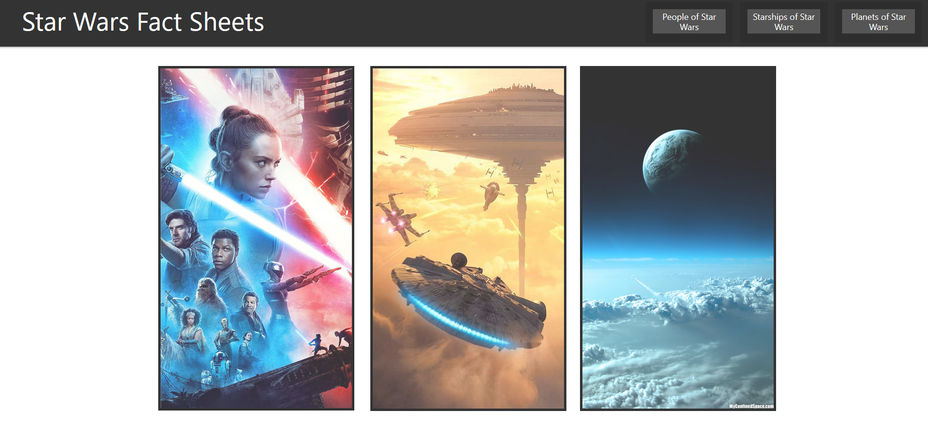Go to Planets of Star Wars

point(878,21)
